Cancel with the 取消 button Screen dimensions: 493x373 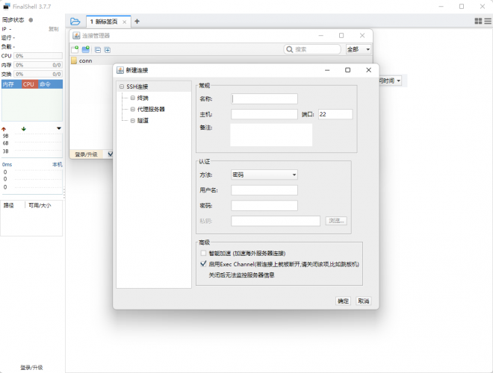coord(364,301)
